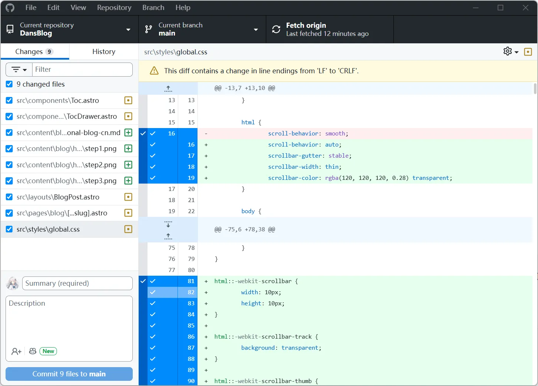Click the refresh icon inside Fetch origin
The width and height of the screenshot is (538, 386).
[x=276, y=29]
